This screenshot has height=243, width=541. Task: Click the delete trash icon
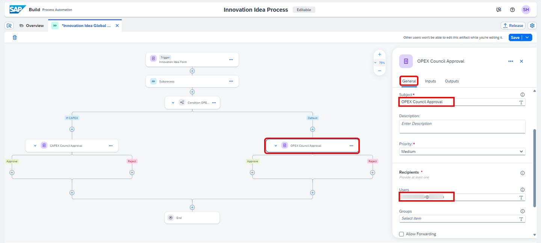tap(15, 38)
